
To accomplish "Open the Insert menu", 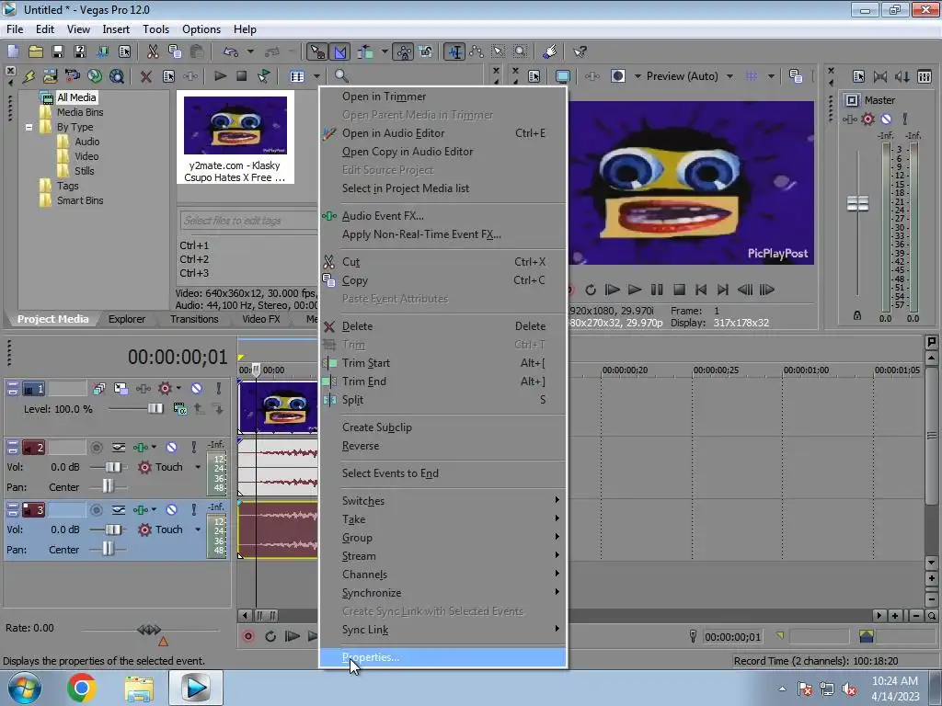I will coord(116,28).
